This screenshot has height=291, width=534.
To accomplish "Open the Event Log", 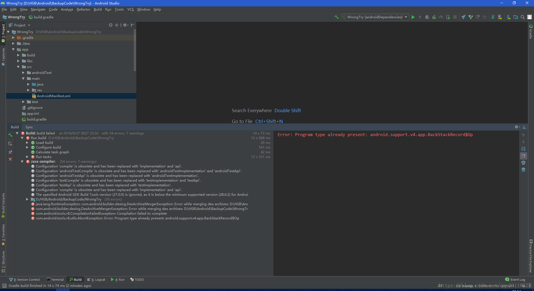I will 515,280.
